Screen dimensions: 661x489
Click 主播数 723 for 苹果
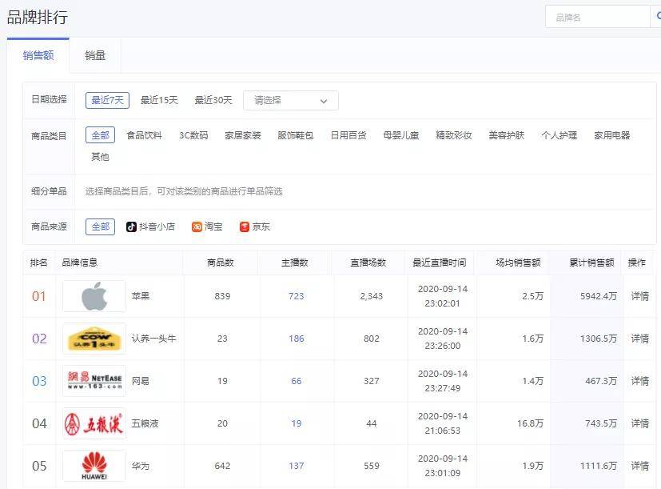tap(296, 296)
